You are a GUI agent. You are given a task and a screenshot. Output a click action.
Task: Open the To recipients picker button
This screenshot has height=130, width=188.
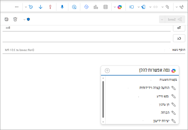tap(179, 28)
